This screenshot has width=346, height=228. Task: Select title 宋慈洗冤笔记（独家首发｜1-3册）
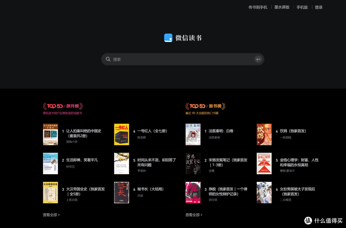[x=228, y=162]
